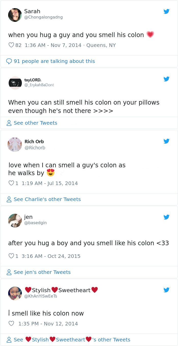Click the @basedgin handle
Viewport: 178px width, 346px height.
(x=35, y=223)
